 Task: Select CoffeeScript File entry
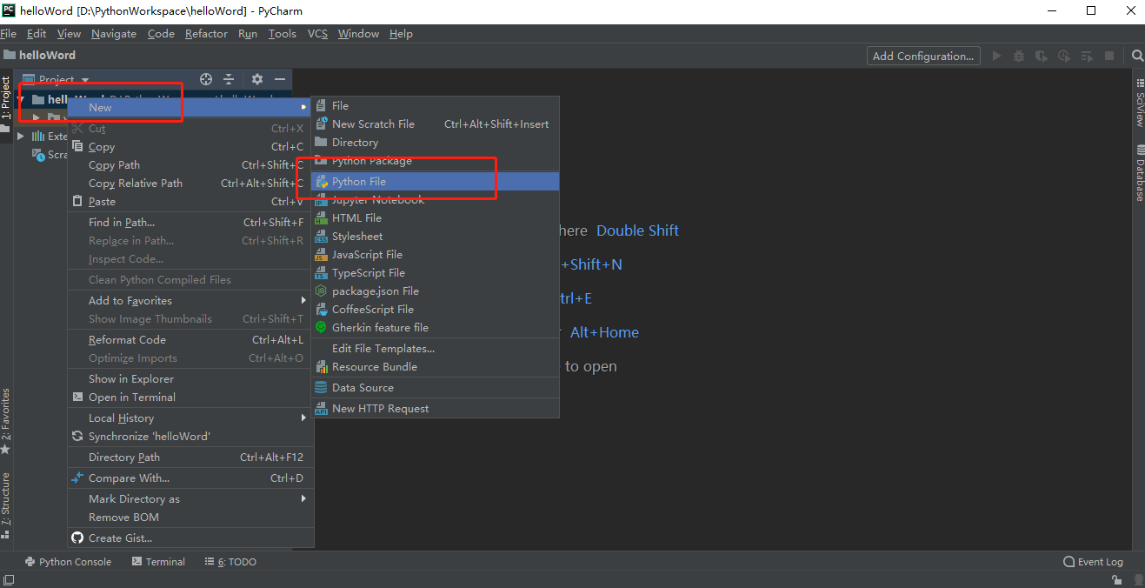point(436,309)
